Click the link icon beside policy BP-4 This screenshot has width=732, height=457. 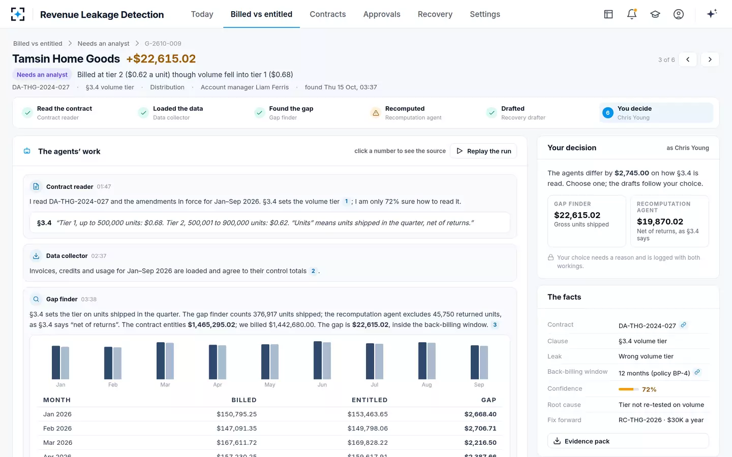697,372
